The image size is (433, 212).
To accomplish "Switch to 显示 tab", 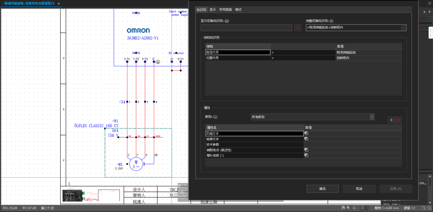I will [x=212, y=10].
